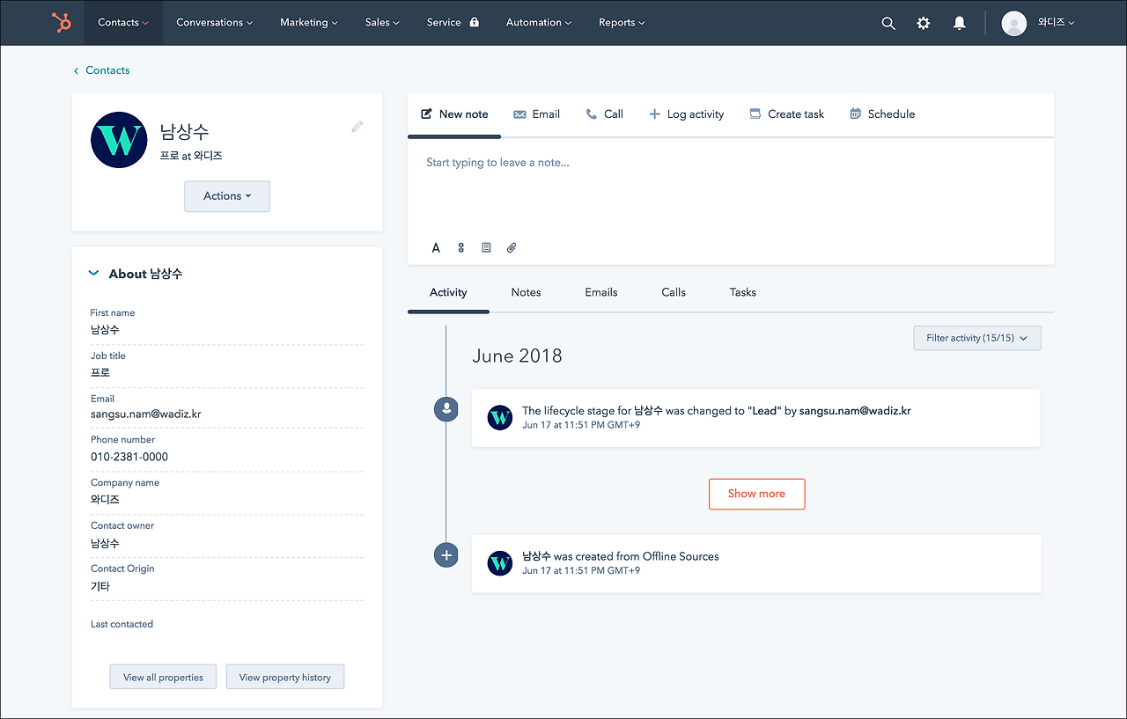Click View all properties button
The height and width of the screenshot is (719, 1127).
pyautogui.click(x=163, y=677)
